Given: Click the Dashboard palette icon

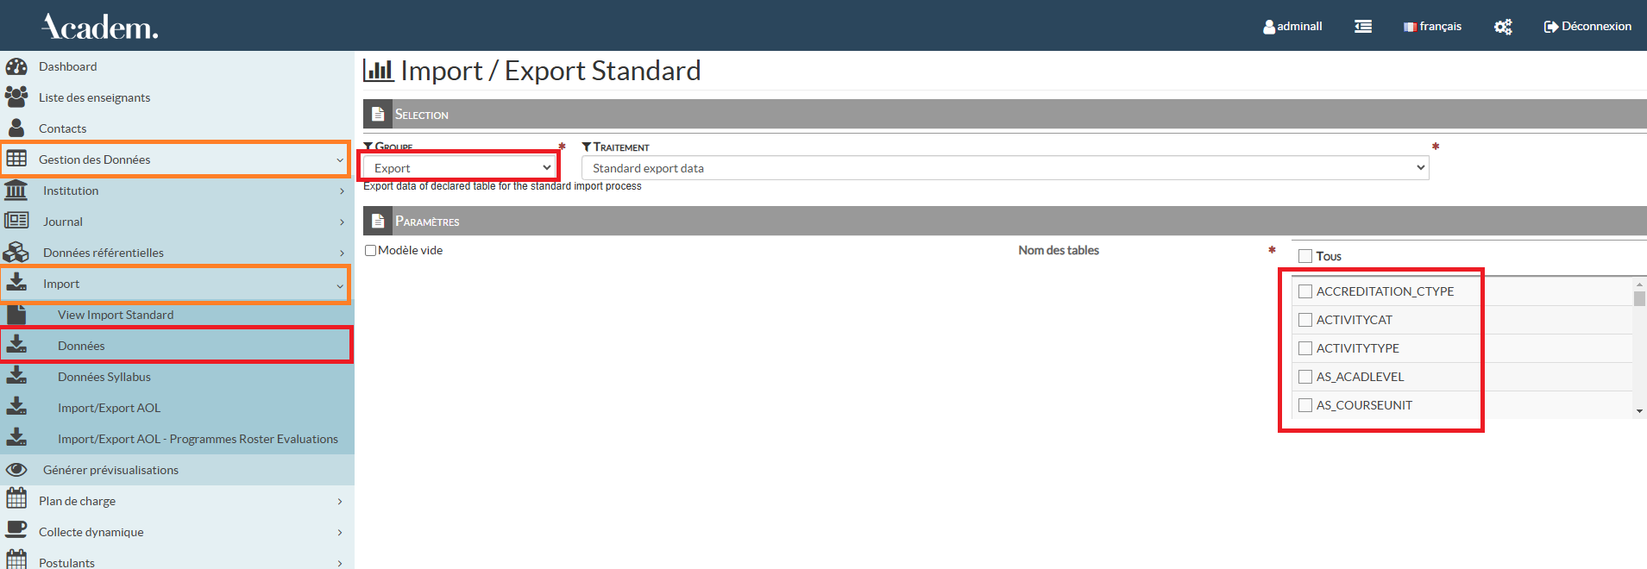Looking at the screenshot, I should [x=16, y=66].
